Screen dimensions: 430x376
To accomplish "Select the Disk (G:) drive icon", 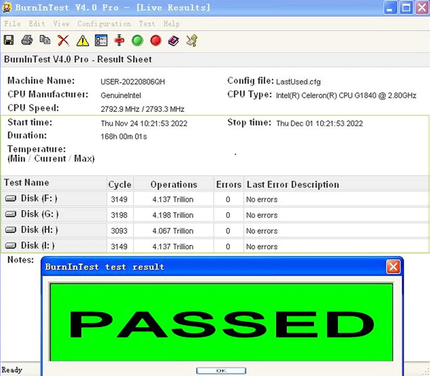I will click(x=11, y=214).
